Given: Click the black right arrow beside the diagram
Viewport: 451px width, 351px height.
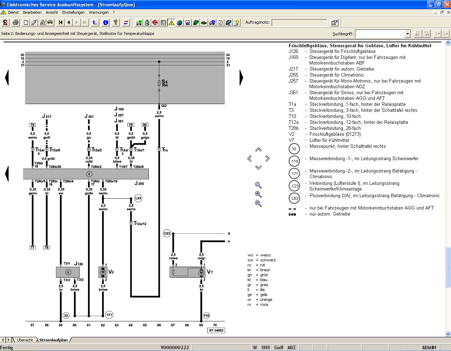Looking at the screenshot, I should [241, 78].
